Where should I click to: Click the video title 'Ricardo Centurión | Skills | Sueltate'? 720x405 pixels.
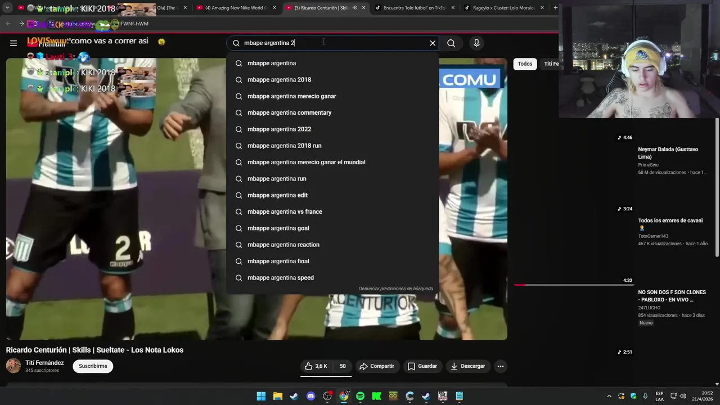pyautogui.click(x=94, y=350)
